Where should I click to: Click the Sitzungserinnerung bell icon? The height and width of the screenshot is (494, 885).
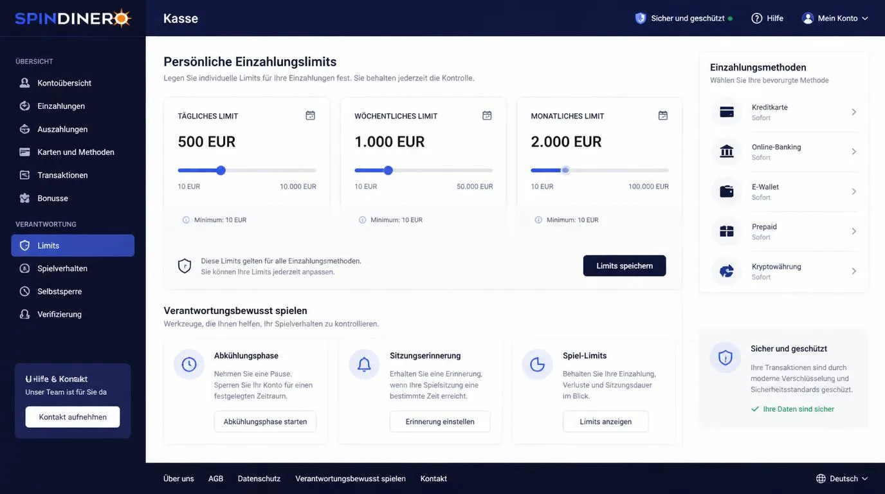(364, 365)
